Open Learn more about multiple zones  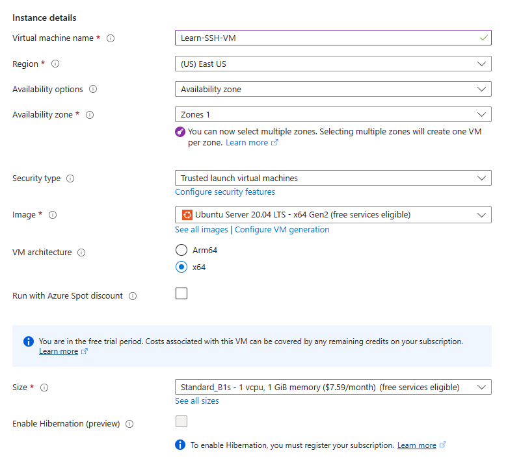pos(248,142)
